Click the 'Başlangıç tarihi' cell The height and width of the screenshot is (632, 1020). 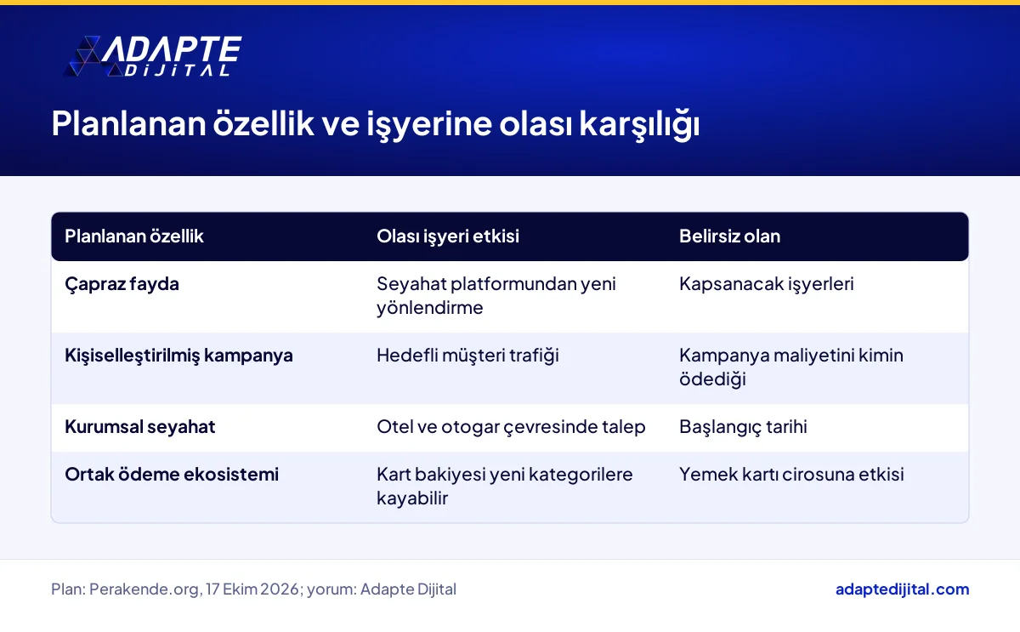pyautogui.click(x=743, y=427)
